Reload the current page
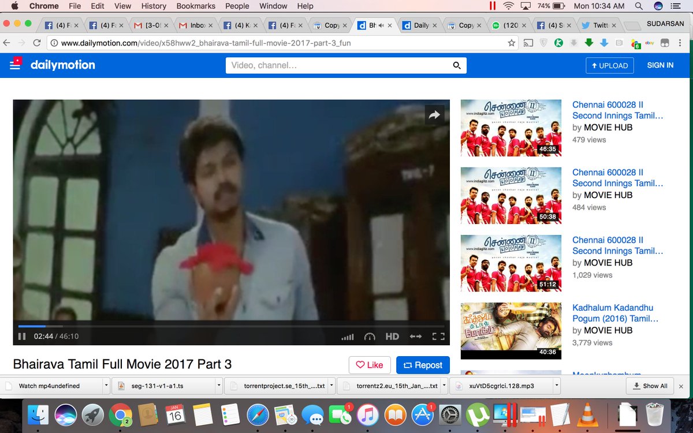The width and height of the screenshot is (693, 433). 36,43
